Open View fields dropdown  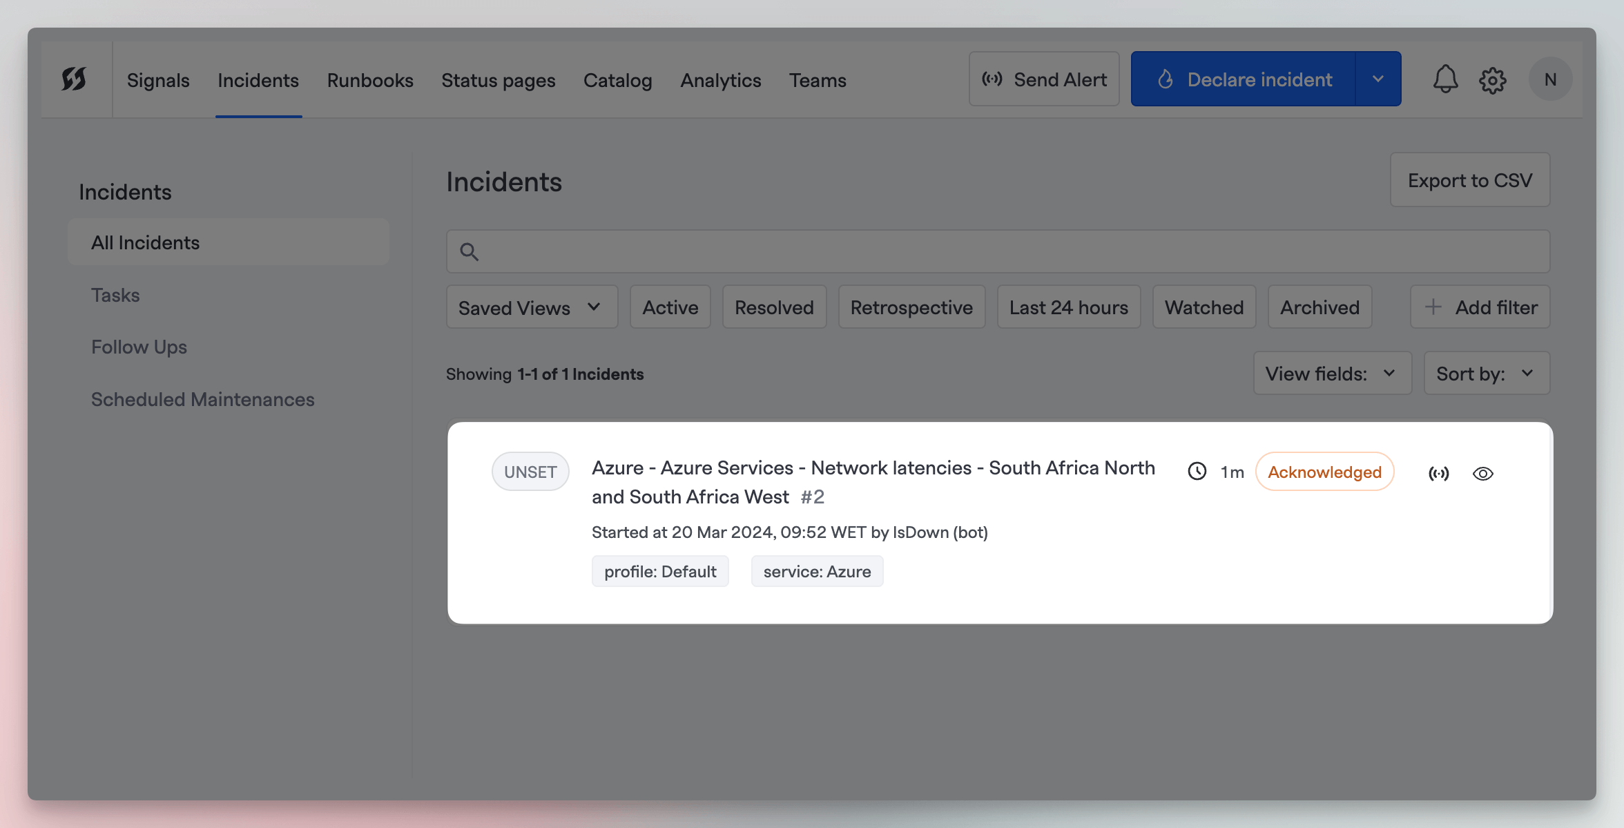(x=1332, y=374)
